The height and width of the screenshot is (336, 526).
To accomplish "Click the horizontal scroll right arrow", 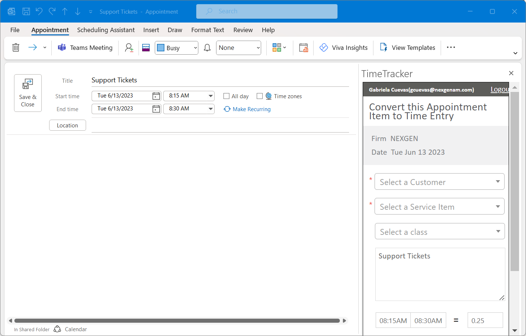I will click(x=345, y=321).
